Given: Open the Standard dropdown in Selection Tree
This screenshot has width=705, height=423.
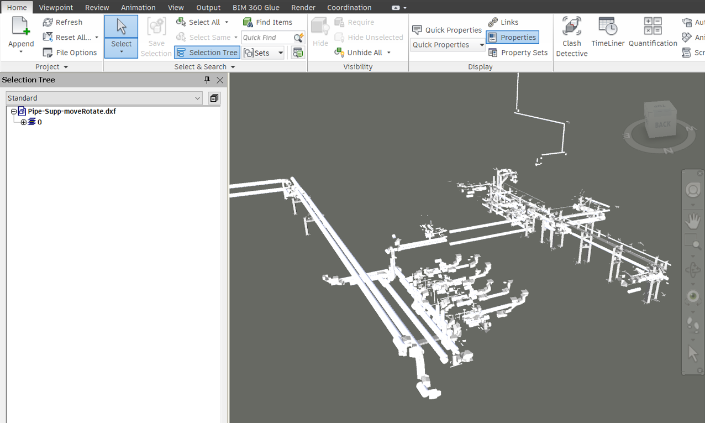Looking at the screenshot, I should click(197, 98).
